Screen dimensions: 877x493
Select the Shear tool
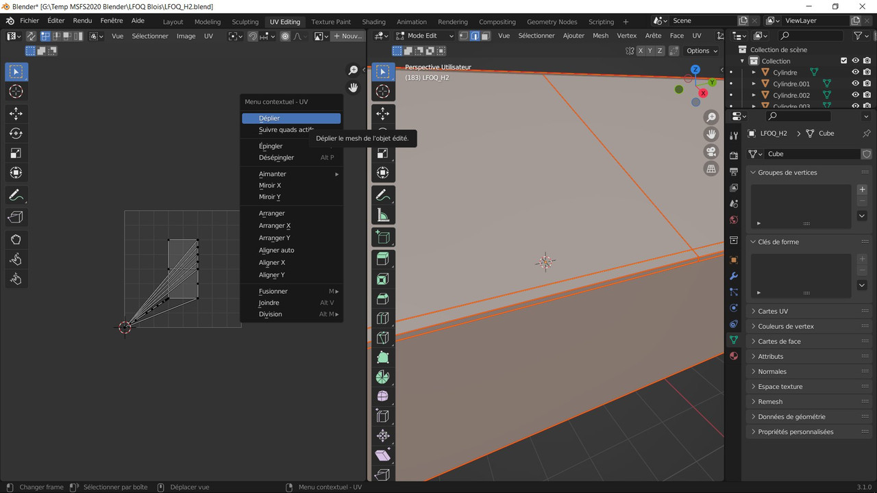pyautogui.click(x=383, y=455)
